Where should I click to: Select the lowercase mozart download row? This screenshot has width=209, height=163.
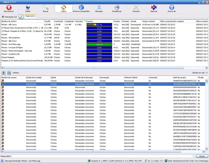click(x=105, y=34)
